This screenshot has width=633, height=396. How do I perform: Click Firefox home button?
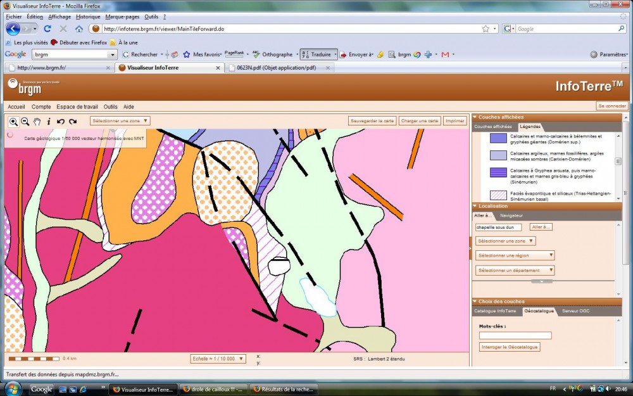click(x=79, y=29)
